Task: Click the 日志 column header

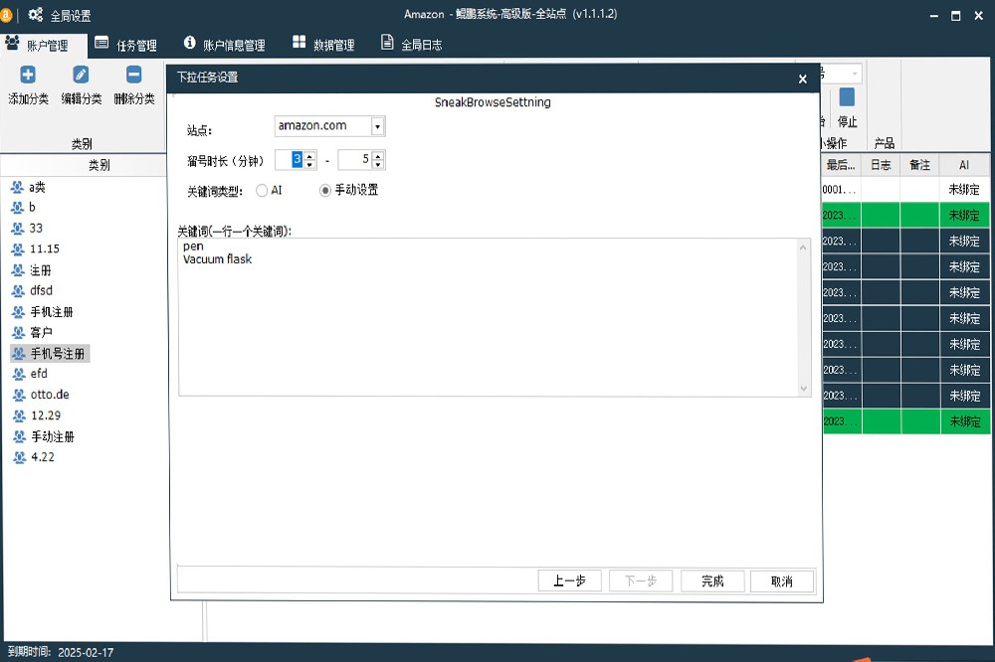Action: coord(881,165)
